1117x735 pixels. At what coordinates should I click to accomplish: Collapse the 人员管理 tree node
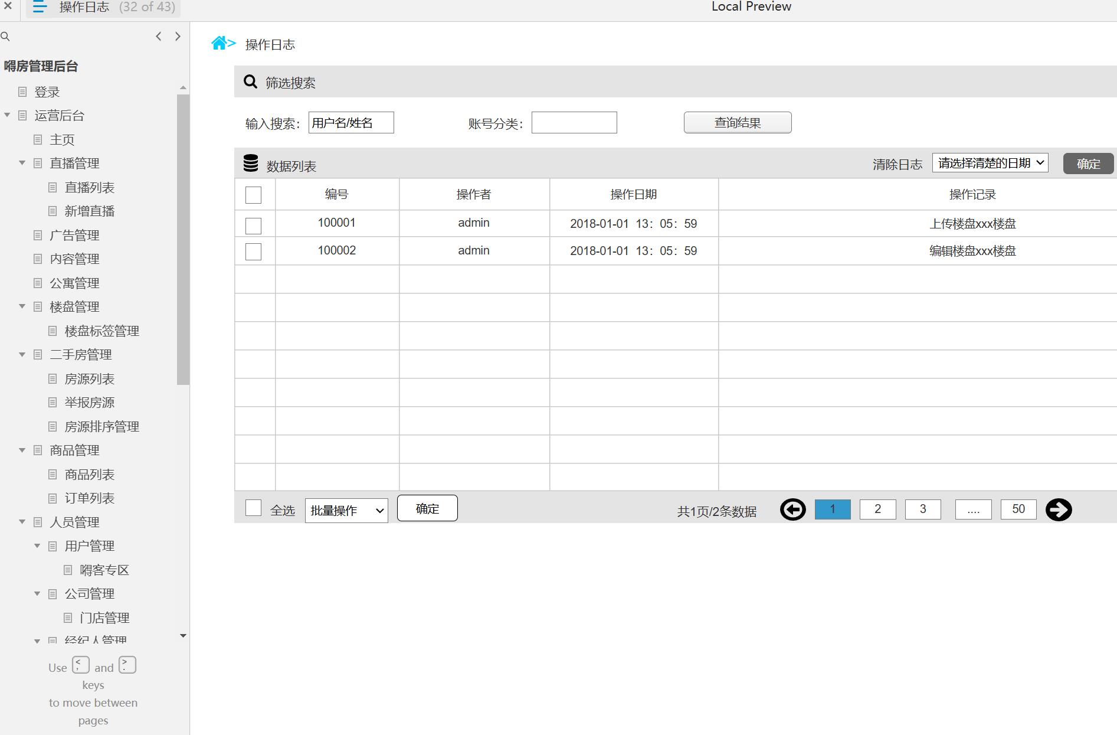click(22, 522)
